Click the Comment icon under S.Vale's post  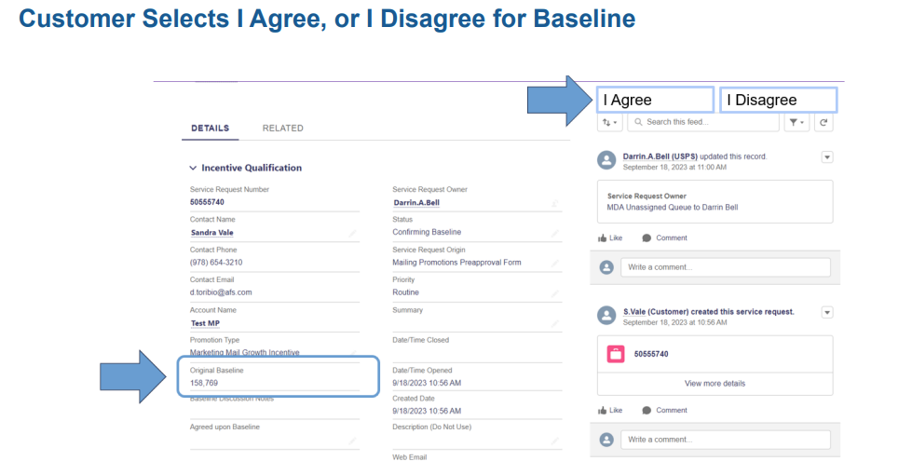(x=664, y=410)
